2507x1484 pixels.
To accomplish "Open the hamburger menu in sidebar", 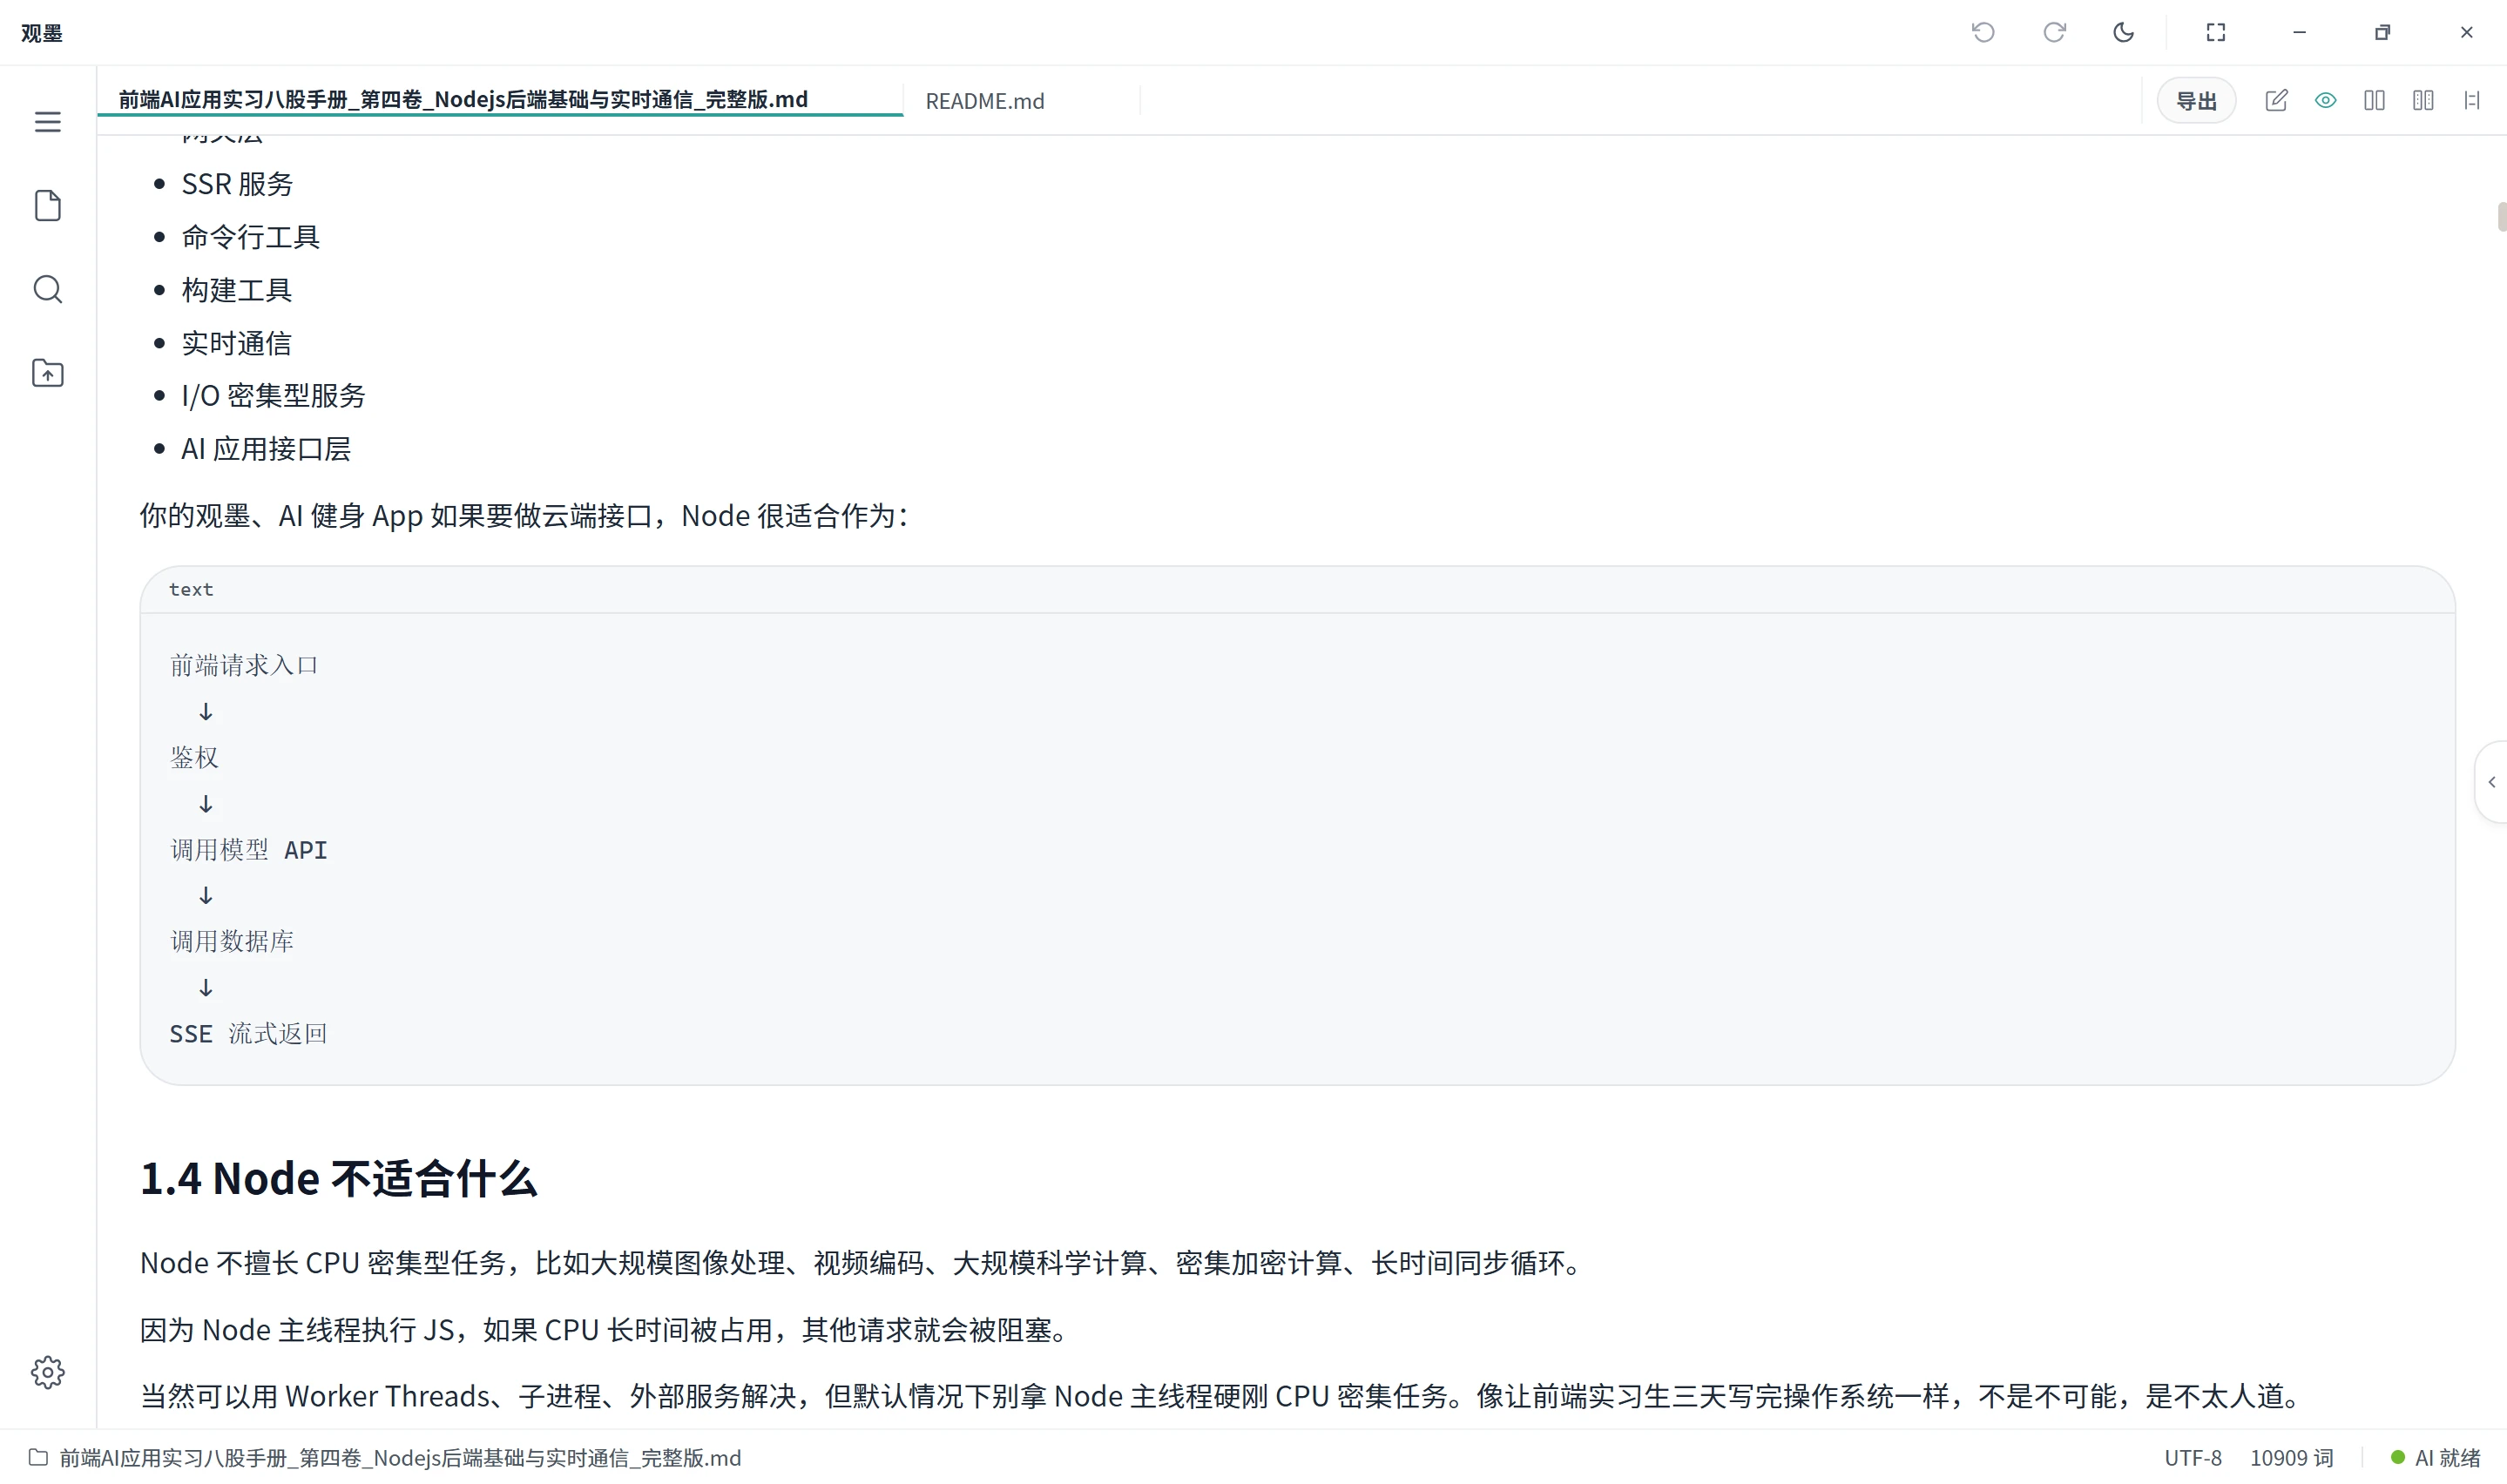I will (x=47, y=122).
